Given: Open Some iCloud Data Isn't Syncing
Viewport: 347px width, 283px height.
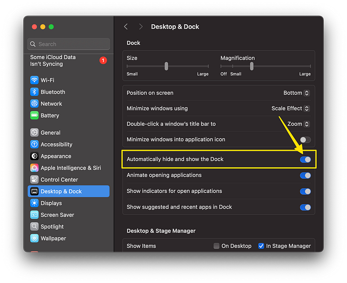Looking at the screenshot, I should point(68,60).
